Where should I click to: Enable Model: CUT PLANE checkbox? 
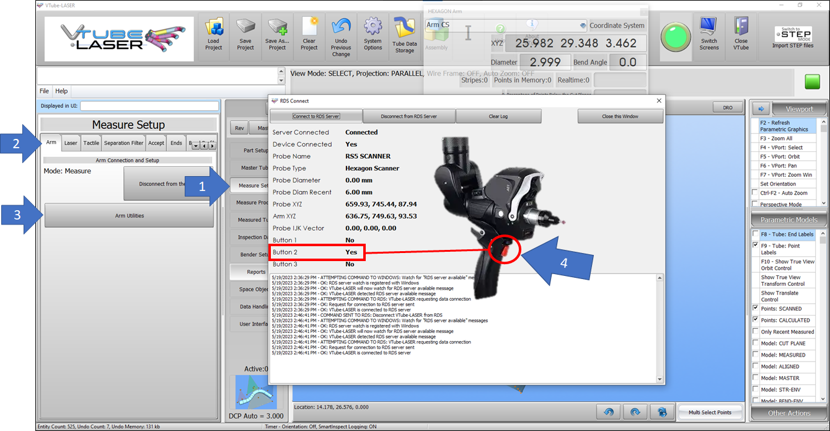click(x=755, y=343)
